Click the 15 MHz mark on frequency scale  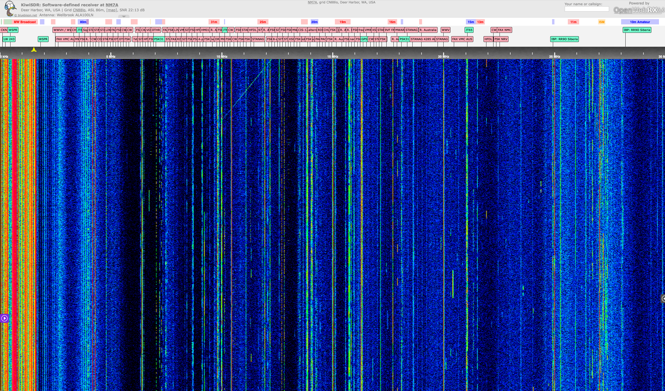[332, 56]
